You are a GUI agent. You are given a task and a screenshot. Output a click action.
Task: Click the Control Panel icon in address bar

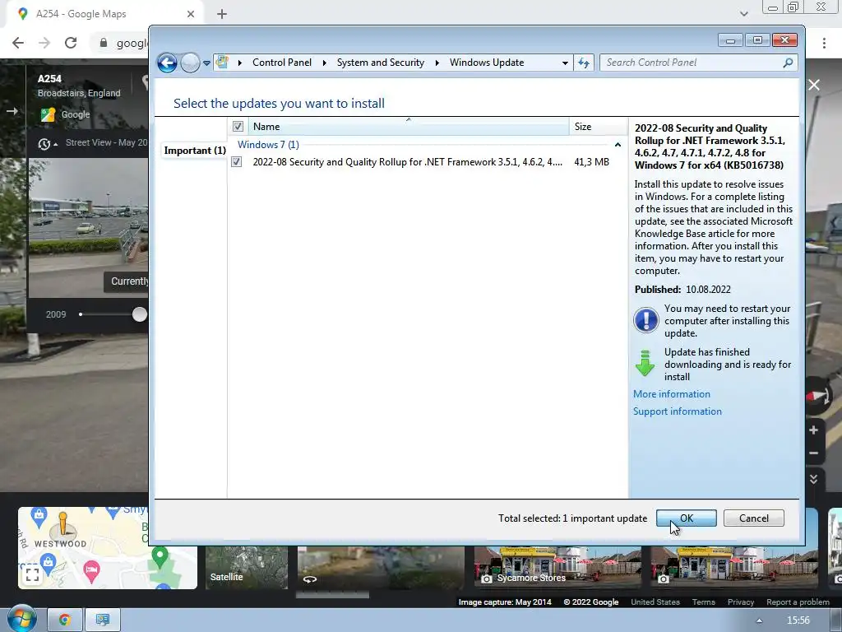pos(222,63)
